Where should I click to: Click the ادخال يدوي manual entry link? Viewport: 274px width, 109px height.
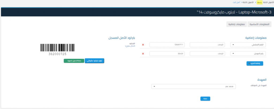[130, 46]
